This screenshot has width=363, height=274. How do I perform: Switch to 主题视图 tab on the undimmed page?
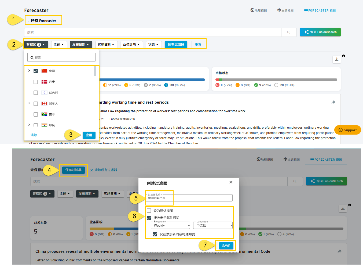[x=285, y=10]
